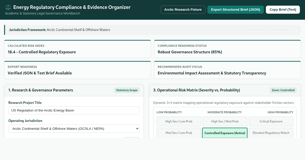Click the 'Operating Jurisdiction' field label
Image resolution: width=305 pixels, height=160 pixels.
point(25,121)
